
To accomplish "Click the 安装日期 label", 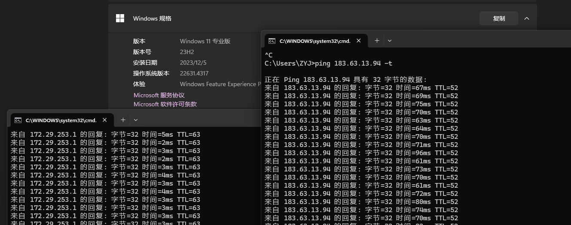I will tap(145, 63).
